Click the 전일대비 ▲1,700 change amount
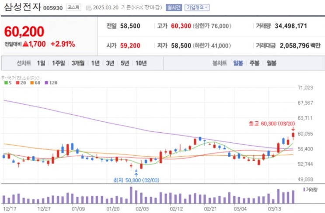The image size is (325, 213). 25,44
